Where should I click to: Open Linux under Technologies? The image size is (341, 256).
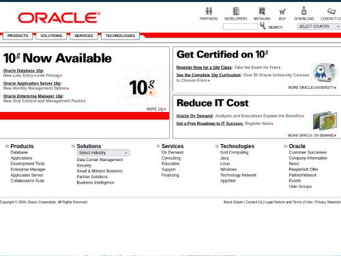click(x=225, y=164)
